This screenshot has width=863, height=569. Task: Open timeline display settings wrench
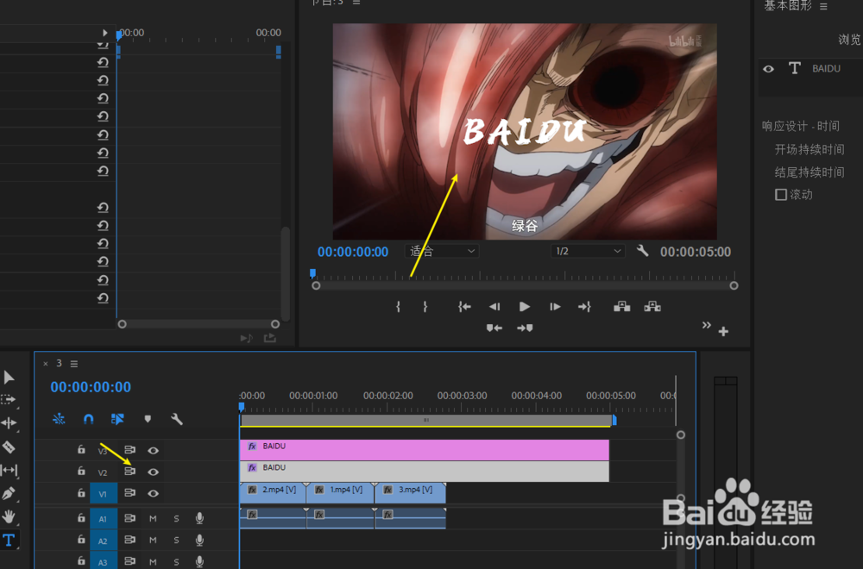[176, 419]
